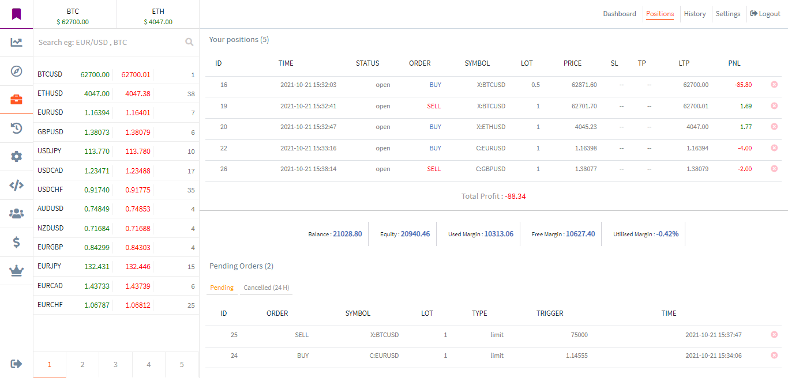Close position 19 BTCUSD sell
Viewport: 788px width, 378px height.
coord(774,106)
